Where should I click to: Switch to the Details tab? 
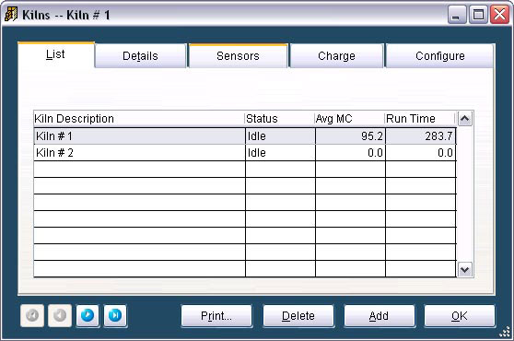tap(140, 56)
